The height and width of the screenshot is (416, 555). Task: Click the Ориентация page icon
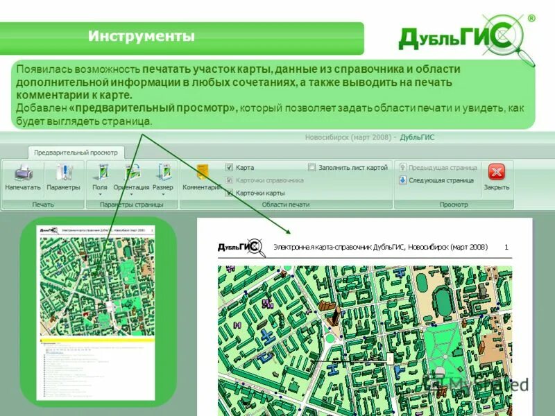click(x=132, y=173)
